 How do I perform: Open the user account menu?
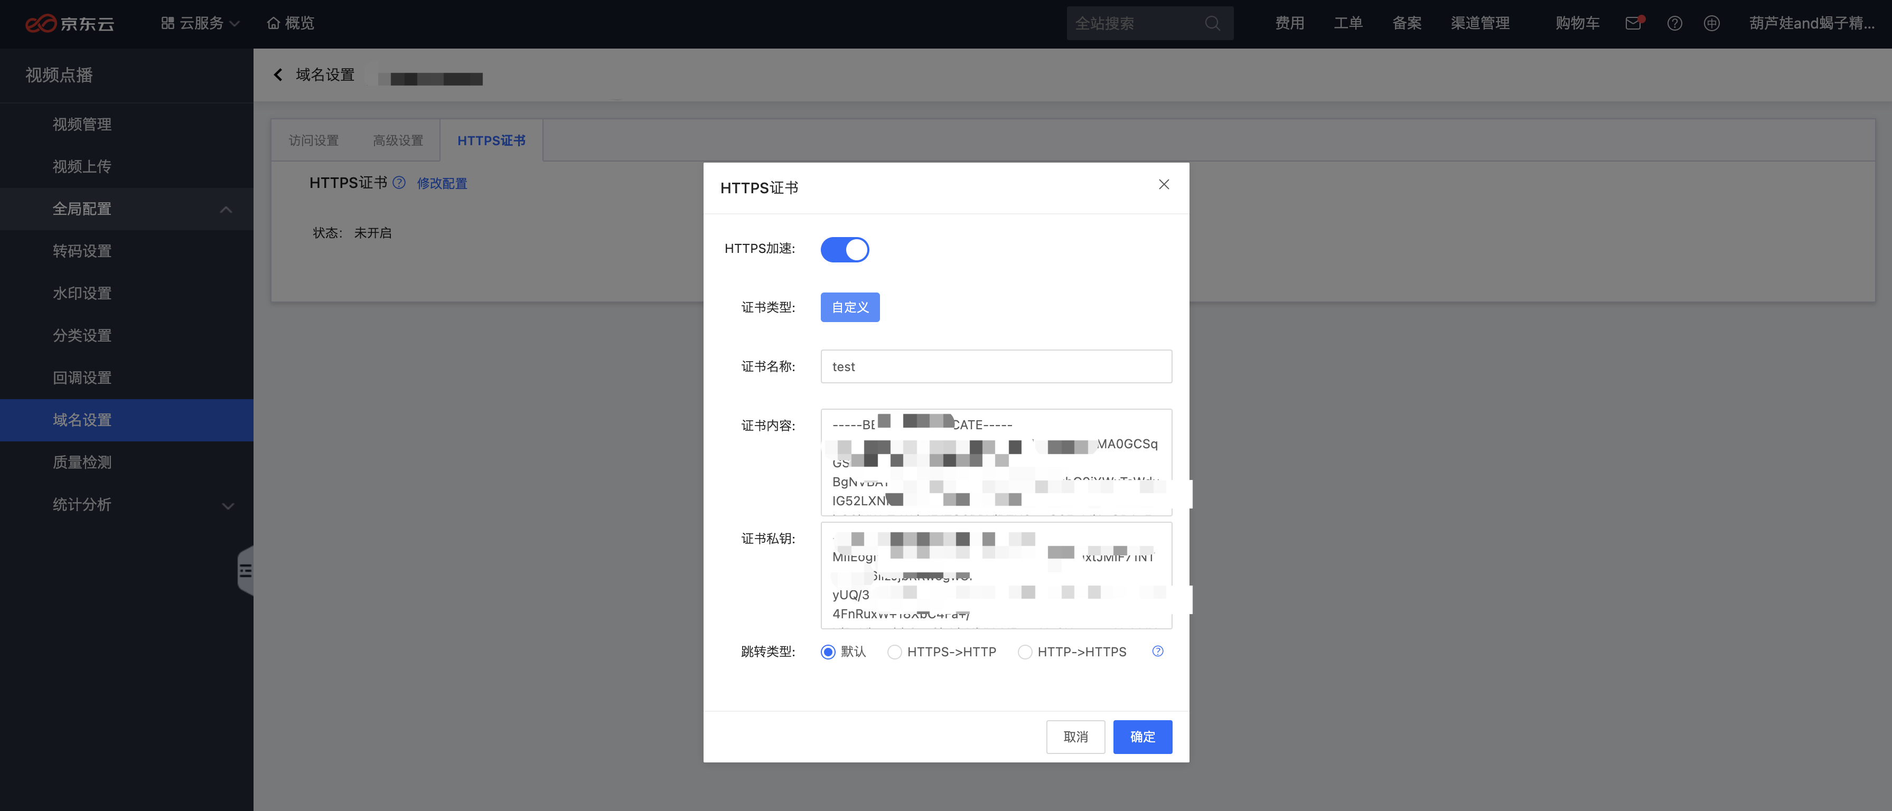1812,23
